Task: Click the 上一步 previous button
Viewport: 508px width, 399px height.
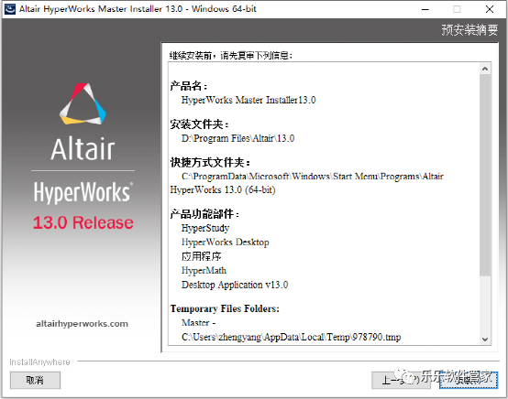Action: [x=401, y=380]
